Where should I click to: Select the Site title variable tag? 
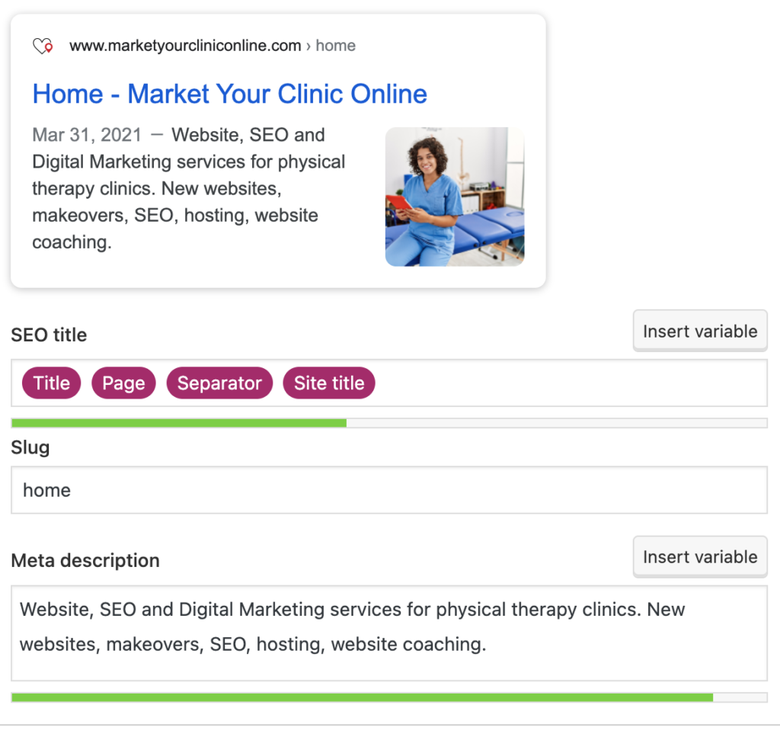click(329, 383)
